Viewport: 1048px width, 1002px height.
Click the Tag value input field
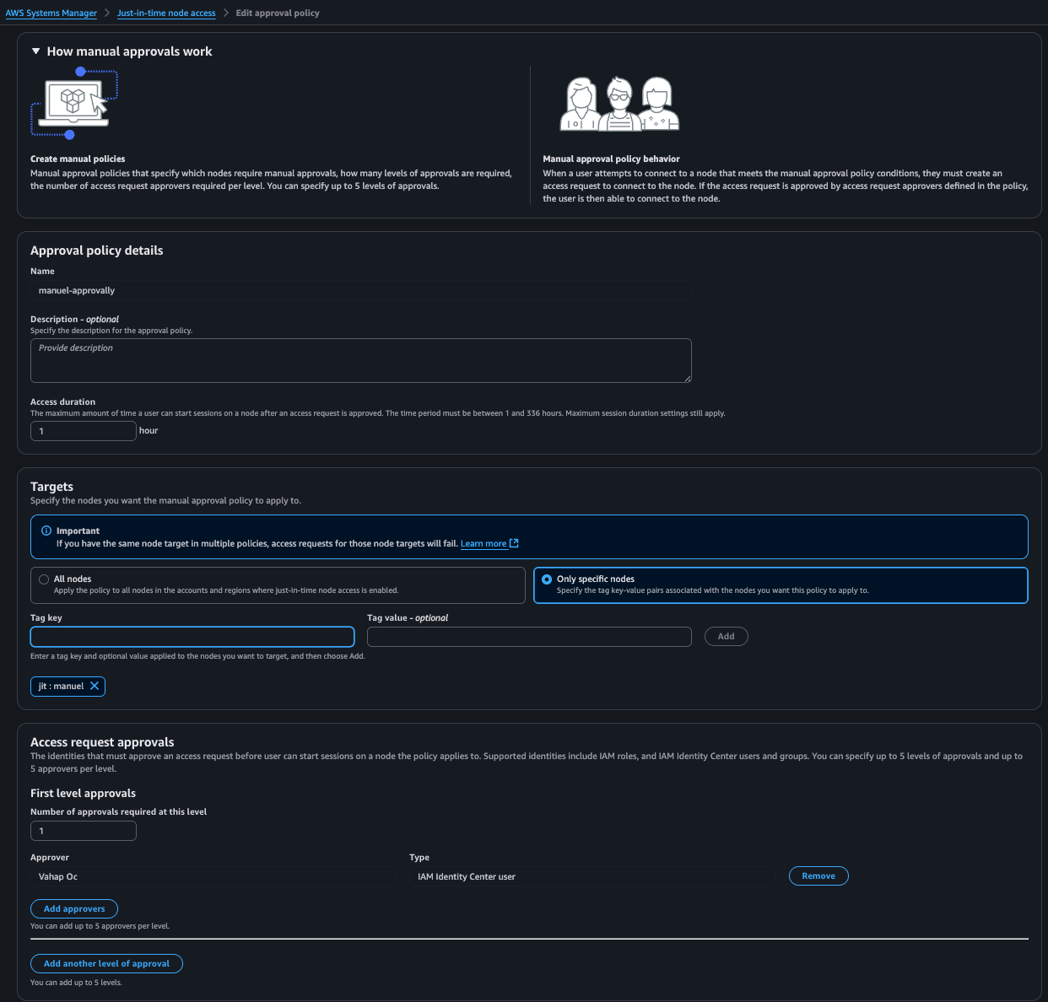point(529,637)
